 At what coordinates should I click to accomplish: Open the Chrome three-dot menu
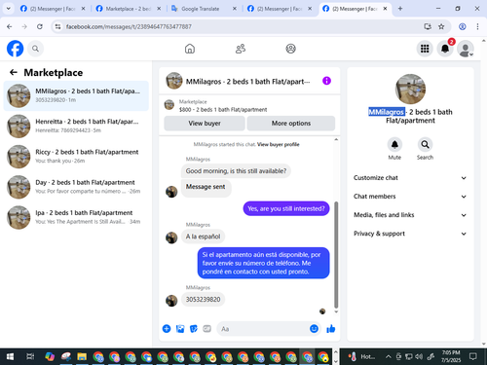[x=477, y=26]
